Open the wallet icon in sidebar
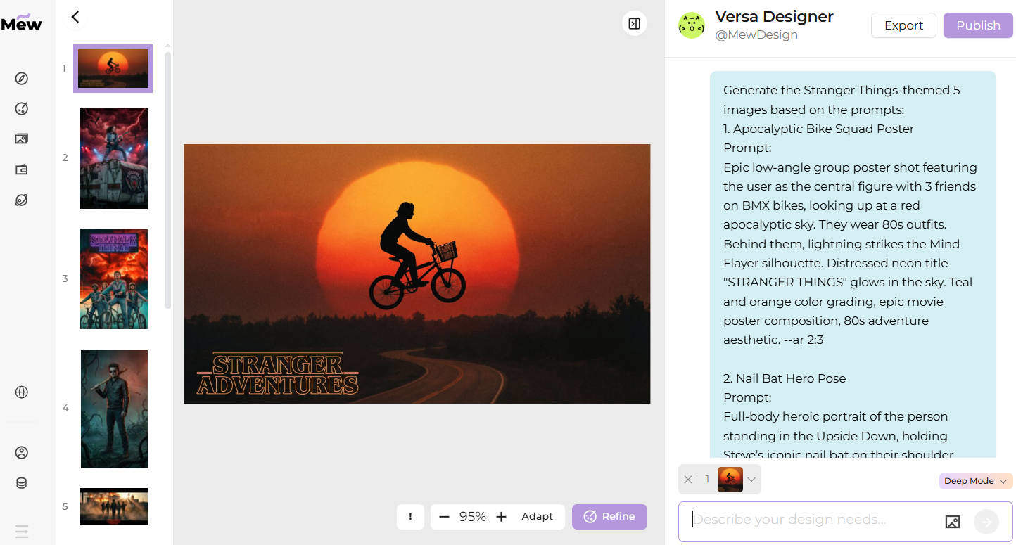This screenshot has height=545, width=1016. tap(22, 169)
